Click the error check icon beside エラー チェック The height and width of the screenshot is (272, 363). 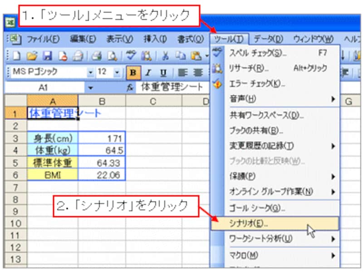click(217, 84)
